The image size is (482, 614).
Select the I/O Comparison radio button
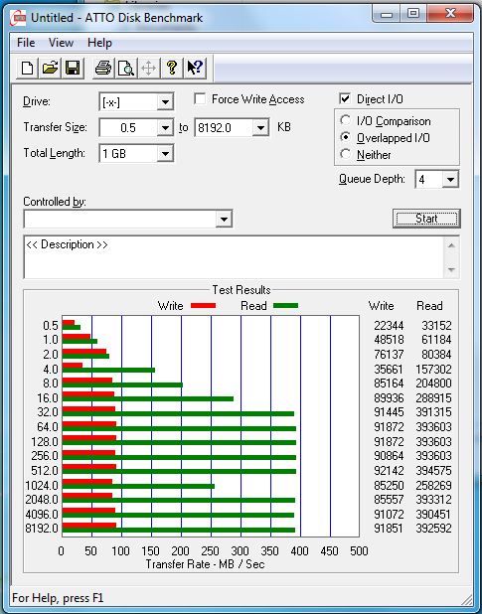[x=345, y=120]
